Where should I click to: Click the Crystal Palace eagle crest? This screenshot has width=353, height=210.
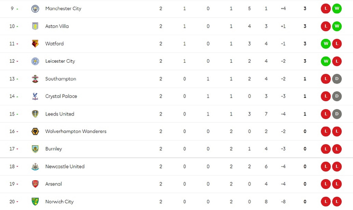click(x=35, y=96)
